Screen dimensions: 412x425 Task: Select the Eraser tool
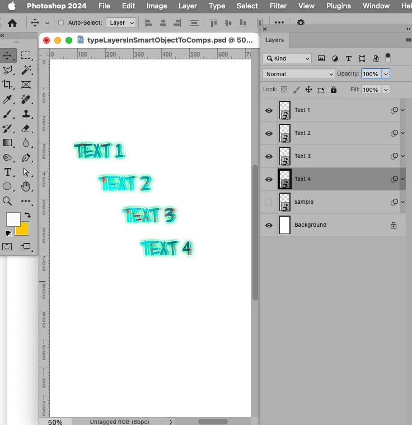pos(26,128)
